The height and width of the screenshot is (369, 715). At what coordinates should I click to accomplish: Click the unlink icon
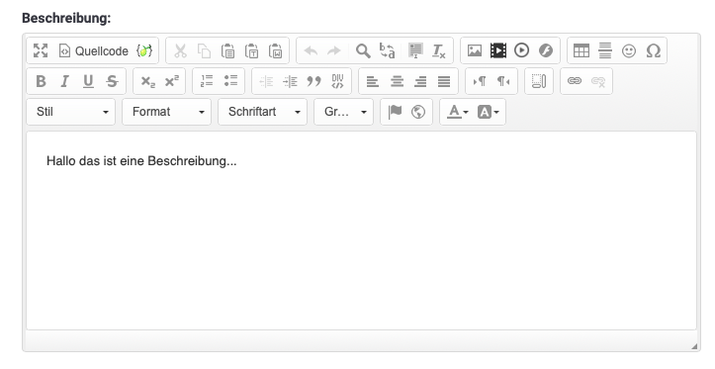pos(598,81)
